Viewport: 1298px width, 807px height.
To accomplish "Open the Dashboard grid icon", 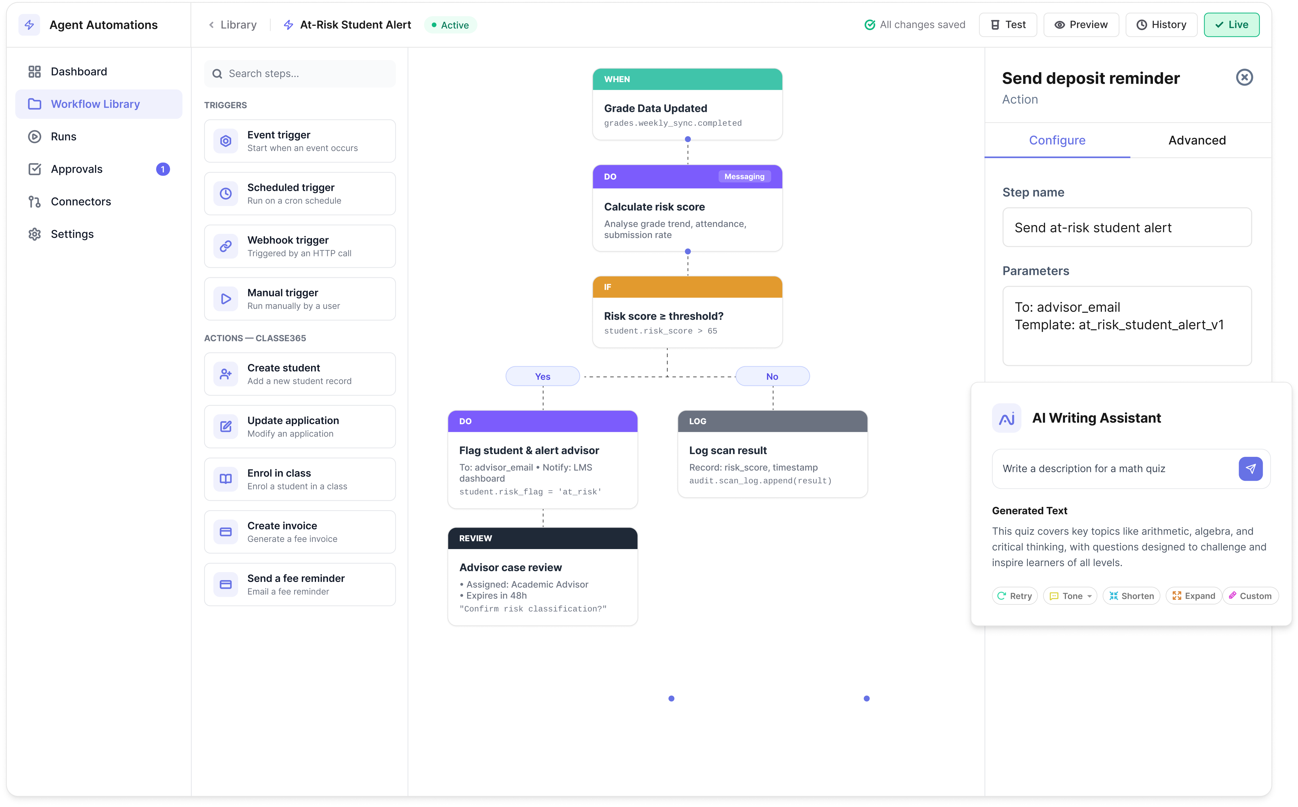I will click(x=35, y=72).
